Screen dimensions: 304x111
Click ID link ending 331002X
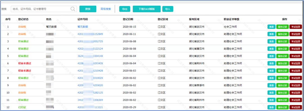(x=90, y=78)
